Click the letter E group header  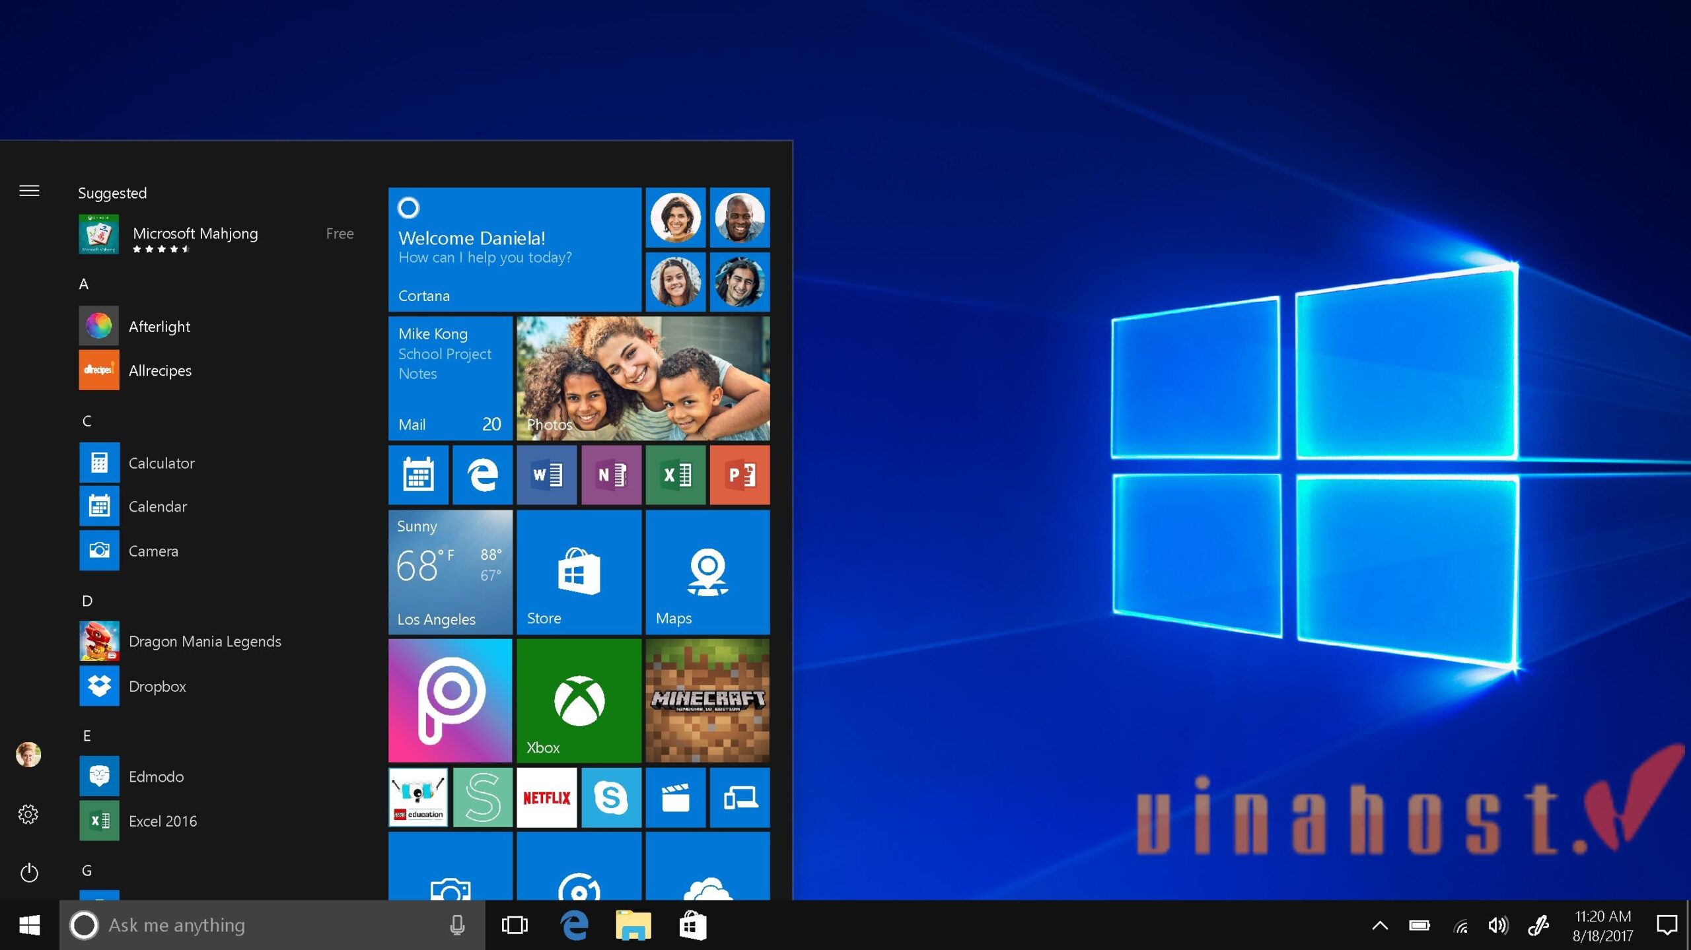(x=87, y=735)
